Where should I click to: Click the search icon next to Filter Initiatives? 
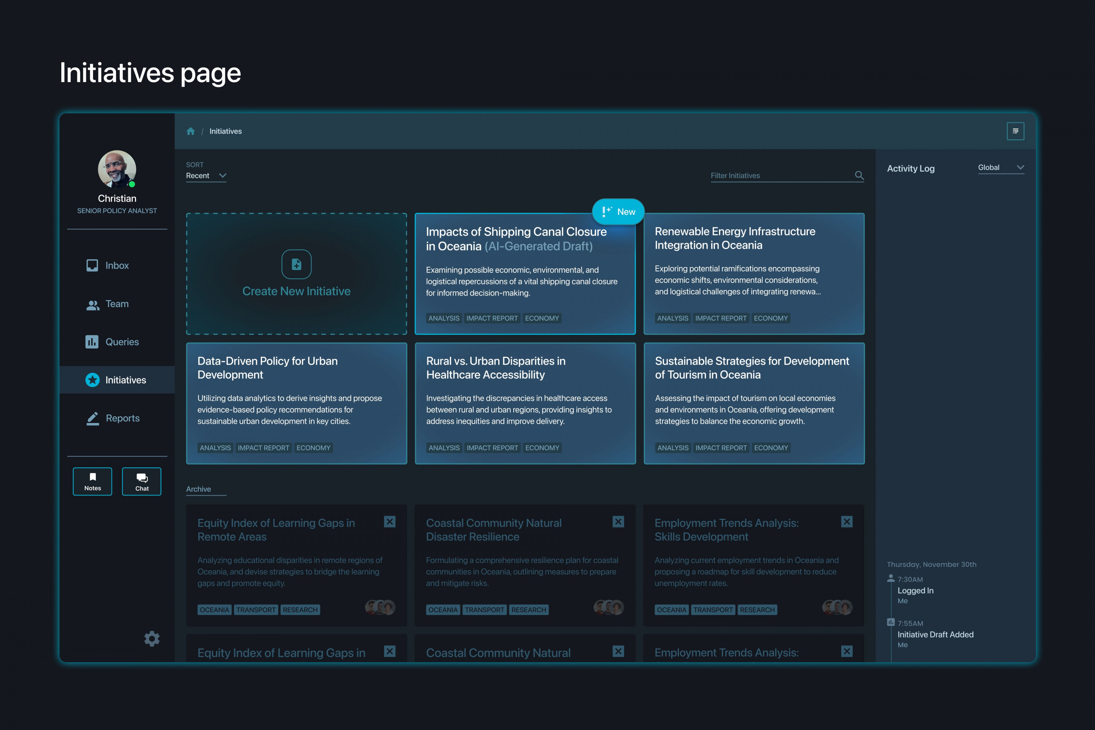click(859, 176)
